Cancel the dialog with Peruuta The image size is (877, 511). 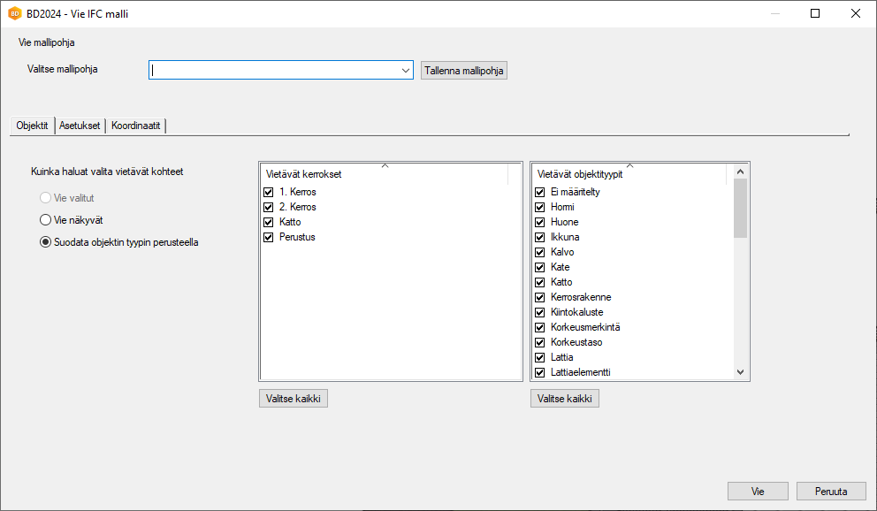click(x=830, y=492)
